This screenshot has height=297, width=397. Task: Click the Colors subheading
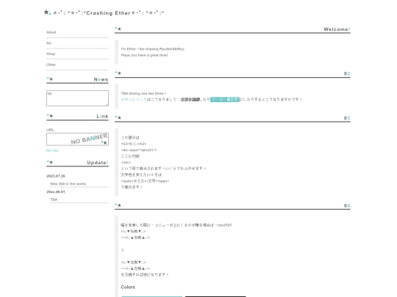(128, 287)
